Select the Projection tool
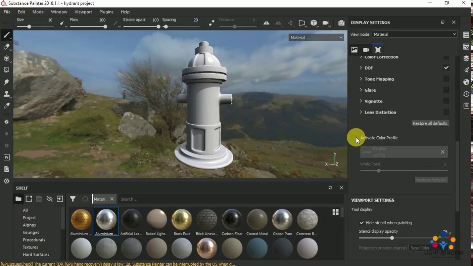Screen dimensions: 473x266 click(x=6, y=59)
